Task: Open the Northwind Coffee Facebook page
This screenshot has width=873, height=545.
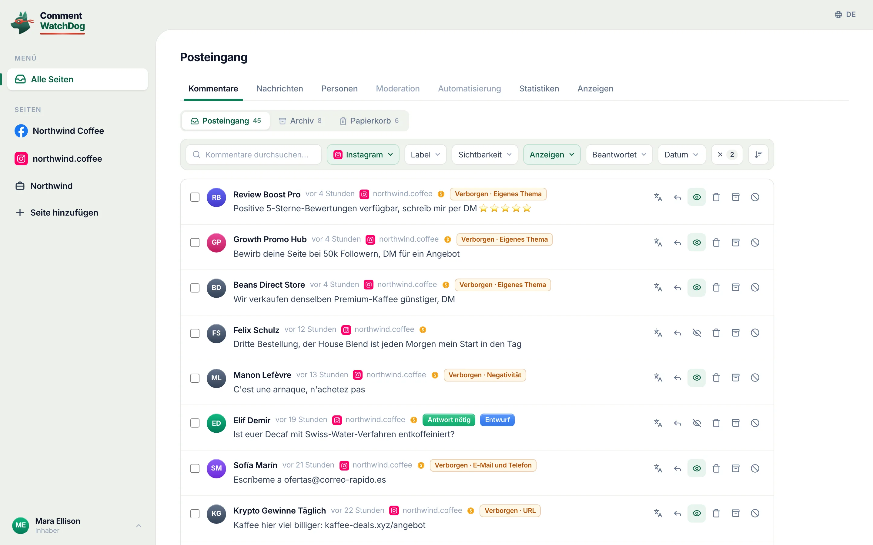Action: [59, 131]
